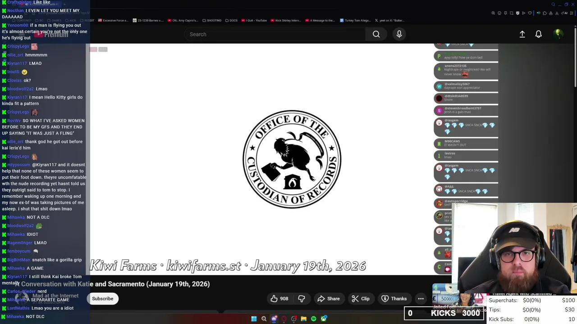Viewport: 577px width, 324px height.
Task: Open 'Turkey Tom Allega...' bookmark
Action: coord(355,20)
